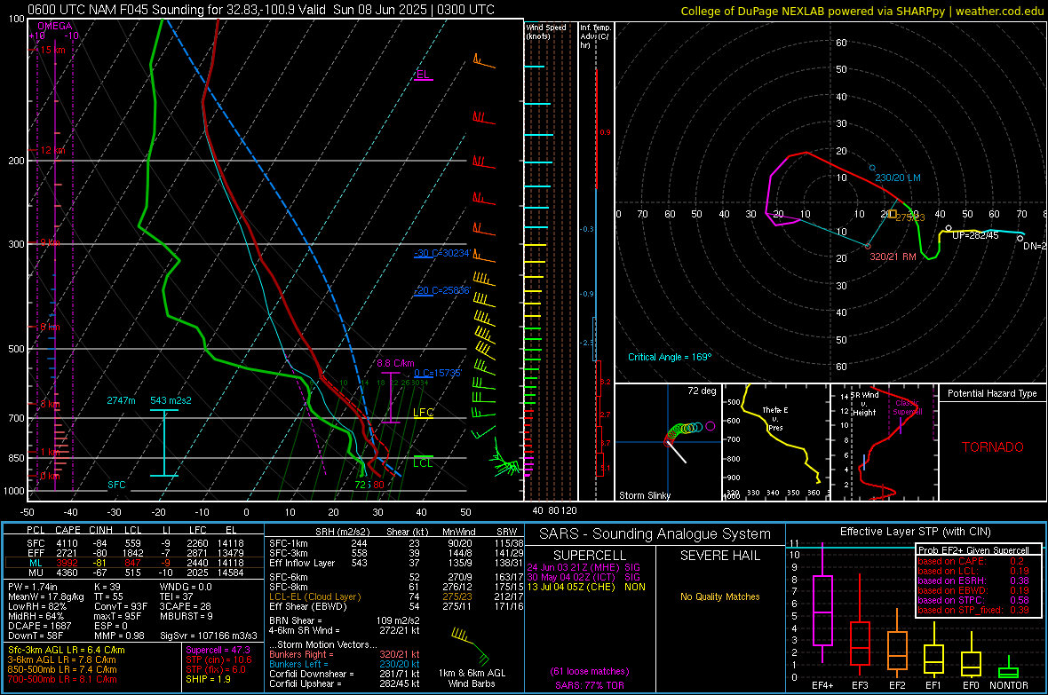Click the -30 C=30234' height label
This screenshot has width=1048, height=695.
click(x=442, y=253)
